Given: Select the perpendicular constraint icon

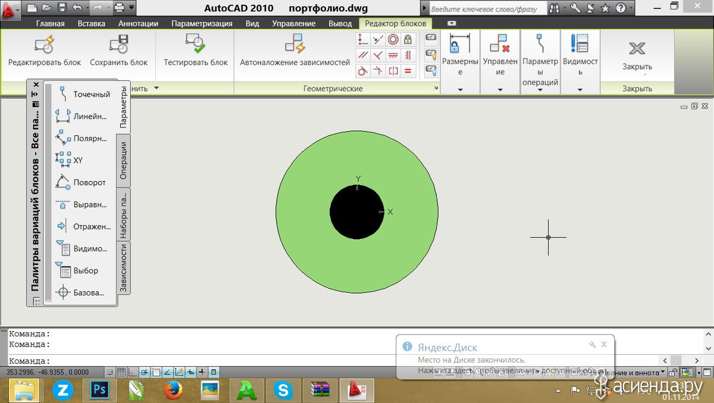Looking at the screenshot, I should 378,55.
